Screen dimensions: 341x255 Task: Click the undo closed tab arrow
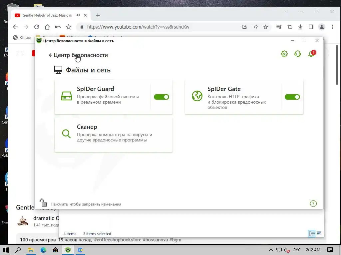click(x=58, y=27)
